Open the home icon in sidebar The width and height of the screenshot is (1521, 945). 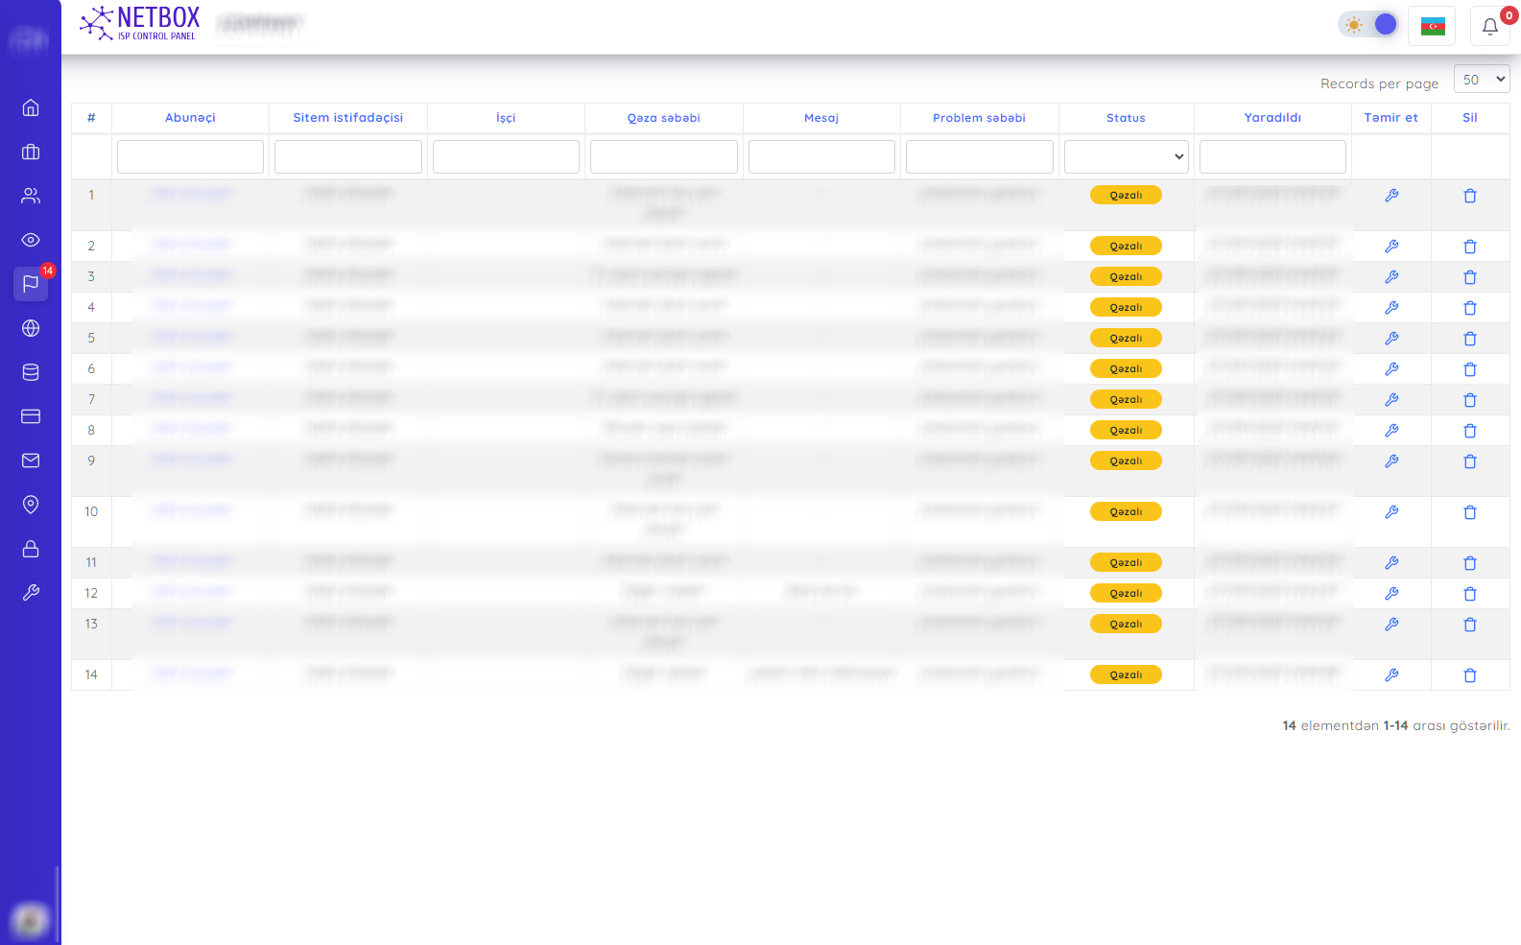click(31, 107)
